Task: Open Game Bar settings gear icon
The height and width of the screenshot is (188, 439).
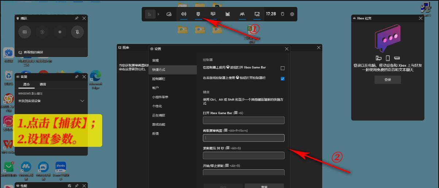Action: pyautogui.click(x=292, y=14)
